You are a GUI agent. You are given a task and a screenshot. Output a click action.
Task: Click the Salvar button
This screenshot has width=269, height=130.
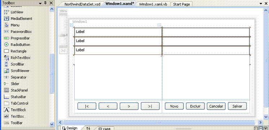click(237, 106)
